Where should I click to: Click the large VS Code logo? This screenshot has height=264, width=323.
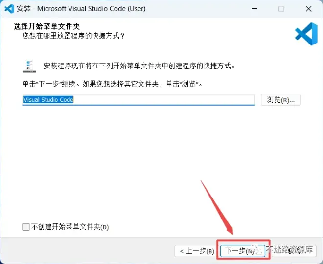306,34
